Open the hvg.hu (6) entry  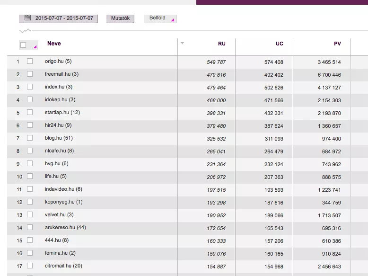[x=57, y=163]
